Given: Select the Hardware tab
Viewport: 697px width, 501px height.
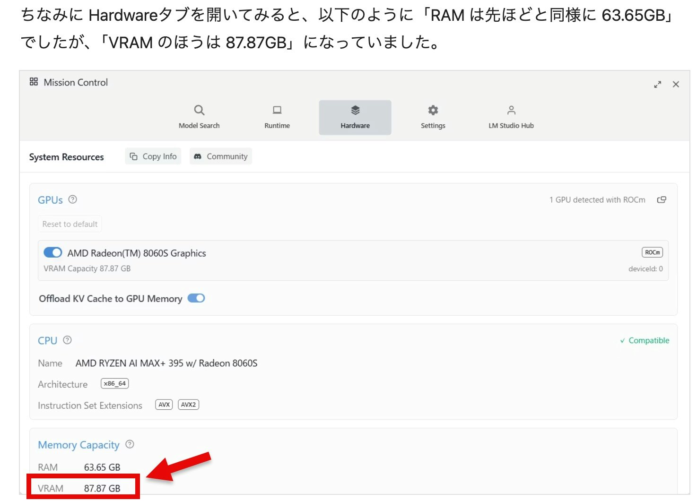Looking at the screenshot, I should [x=355, y=117].
